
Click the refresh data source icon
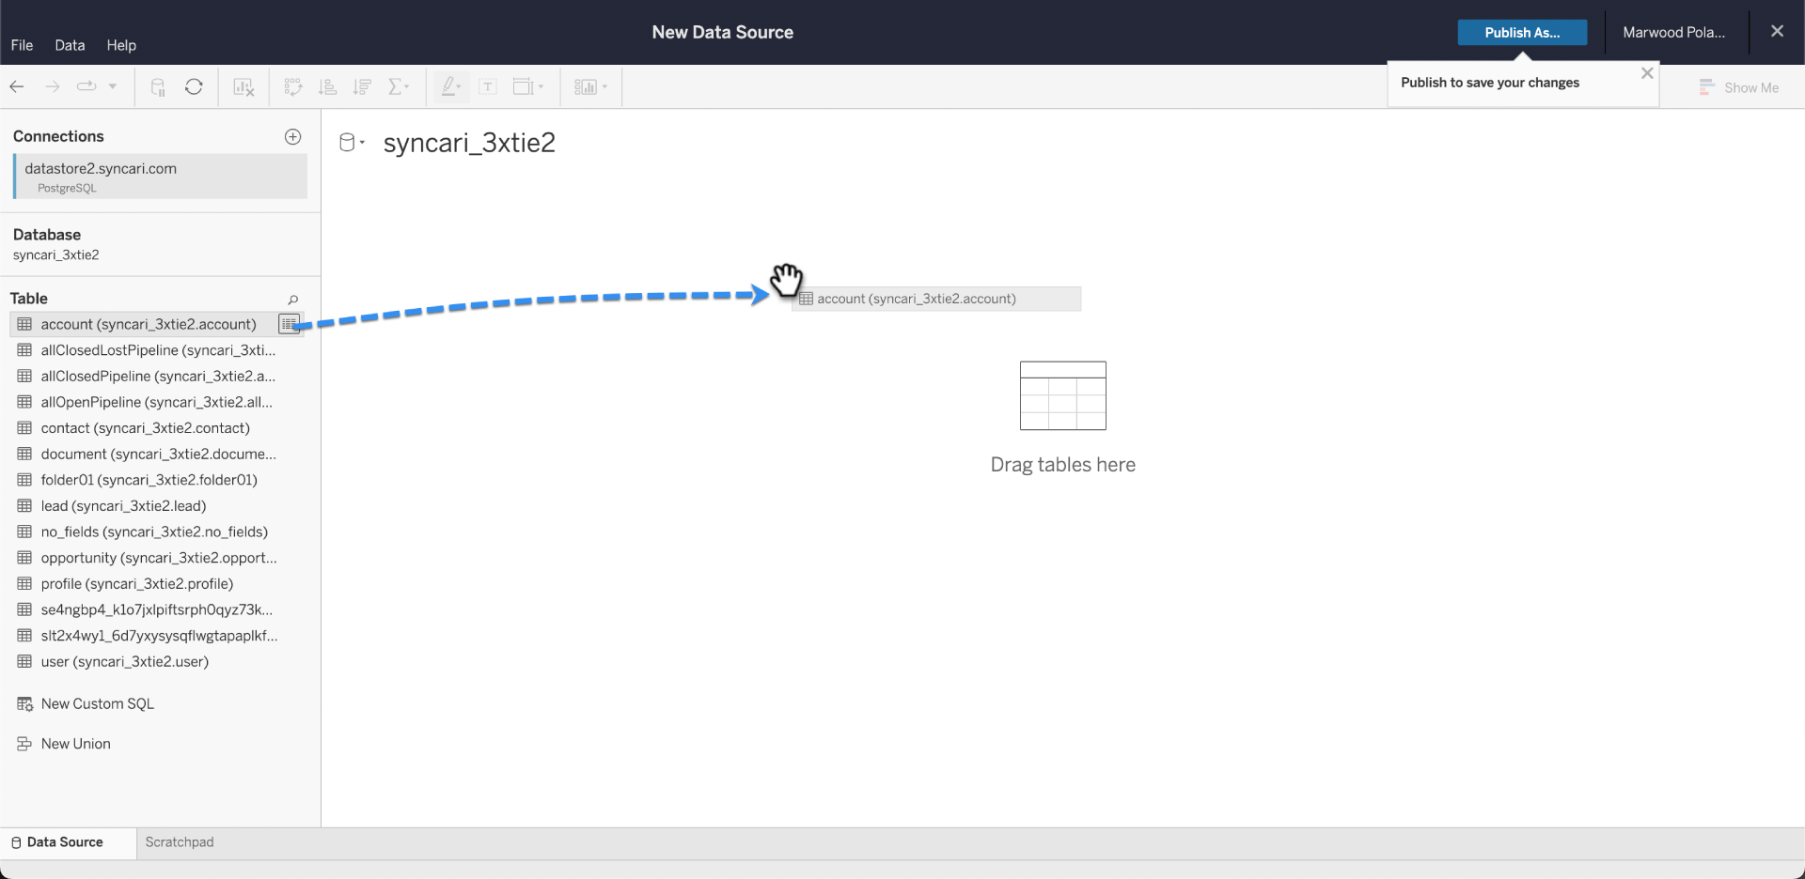point(194,87)
